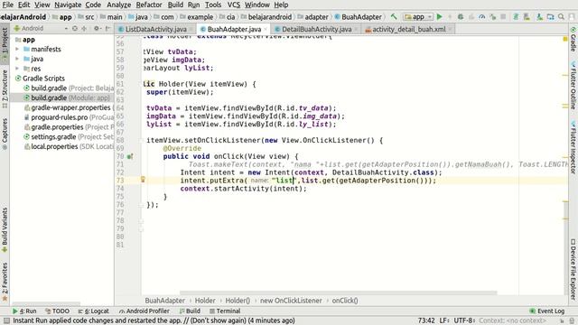Close the BuahAdapter.java tab

pos(266,29)
